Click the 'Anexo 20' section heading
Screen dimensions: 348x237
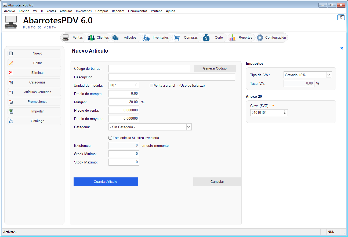pos(254,97)
